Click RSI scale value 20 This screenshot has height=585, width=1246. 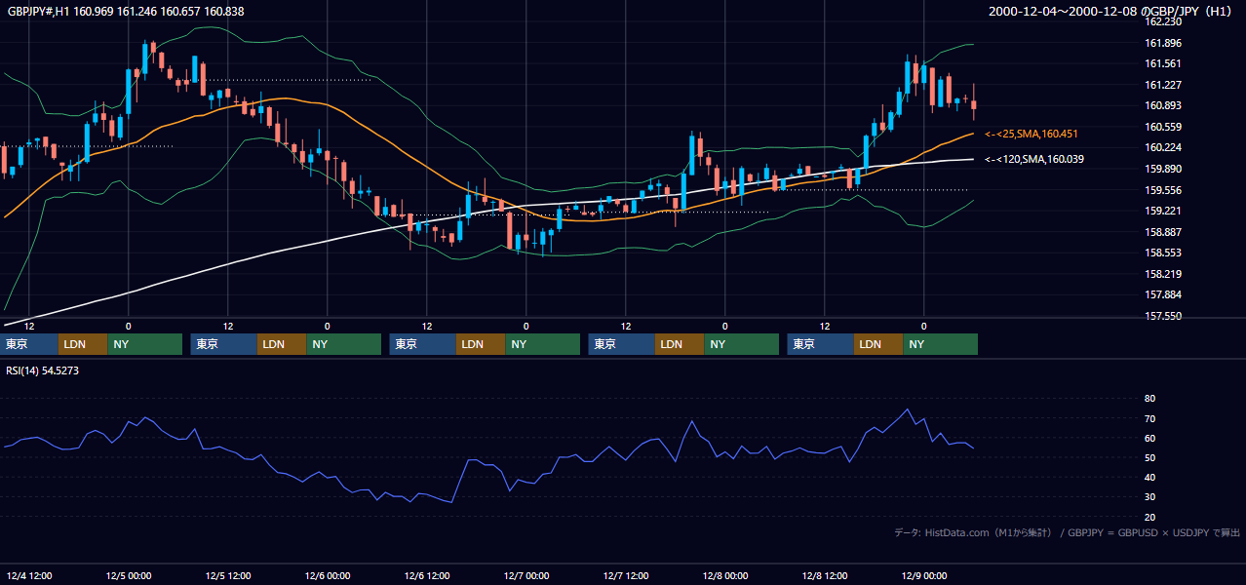pos(1149,517)
